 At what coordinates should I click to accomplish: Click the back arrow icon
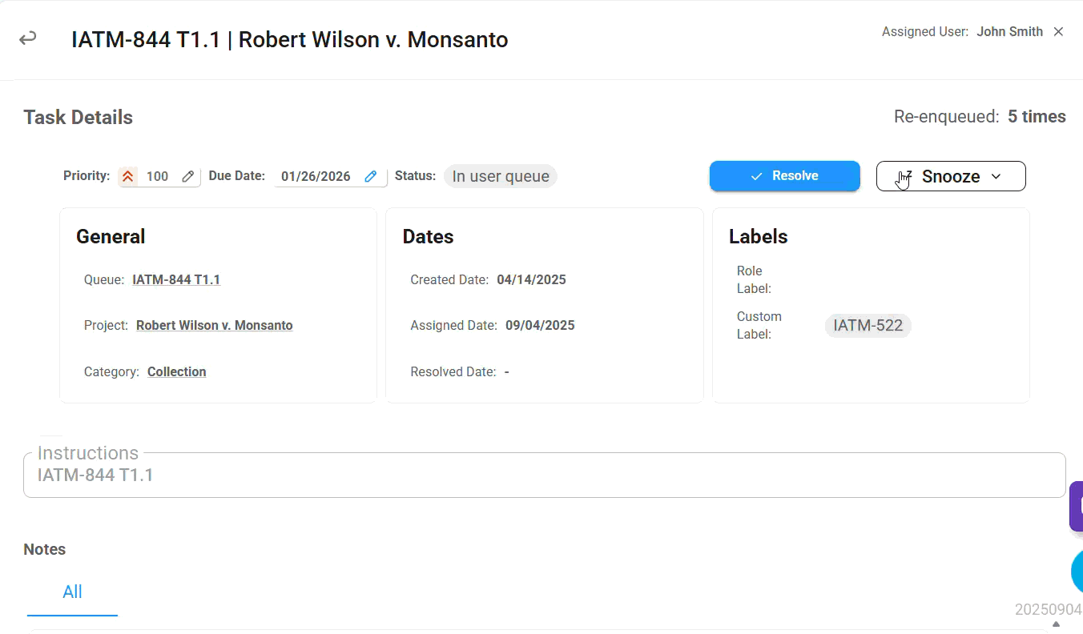28,38
